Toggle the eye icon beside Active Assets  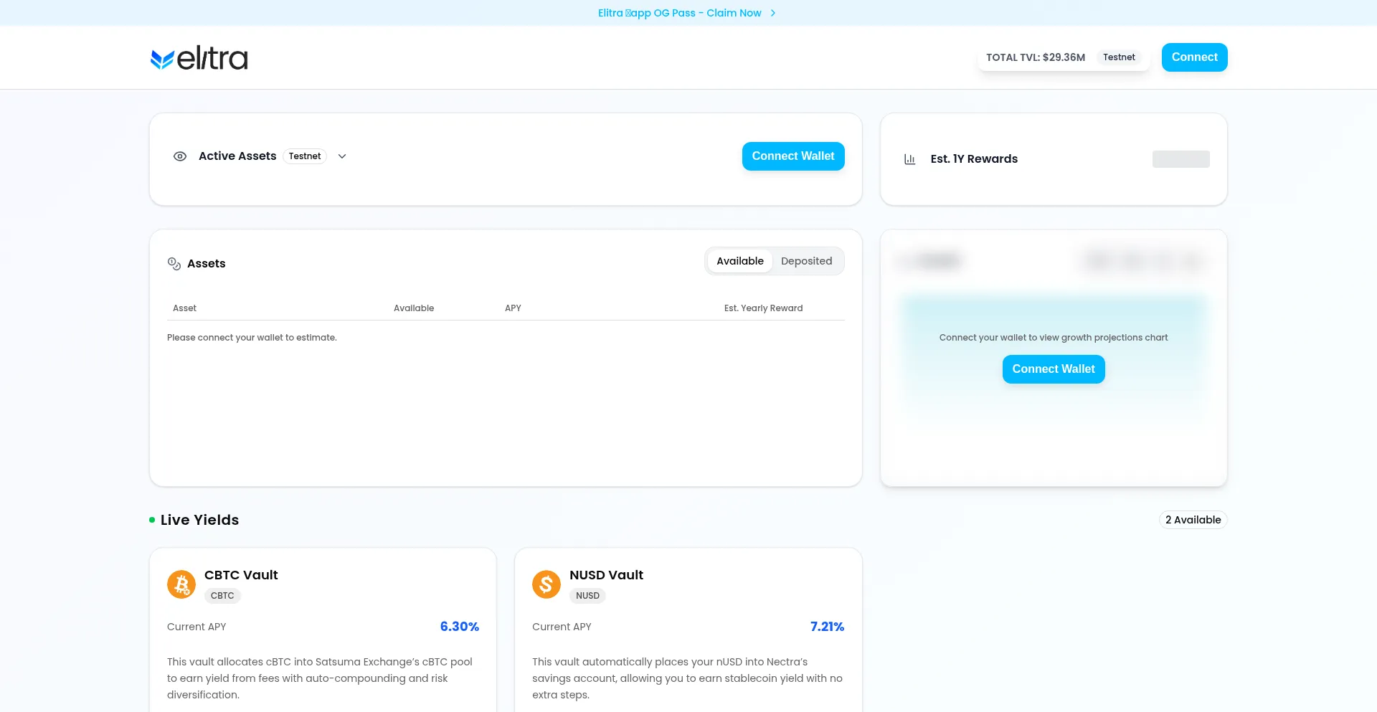point(180,156)
